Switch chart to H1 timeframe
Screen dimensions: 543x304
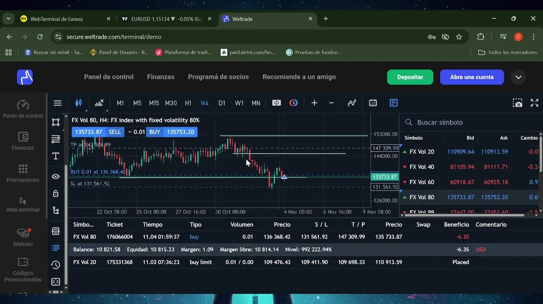point(188,103)
